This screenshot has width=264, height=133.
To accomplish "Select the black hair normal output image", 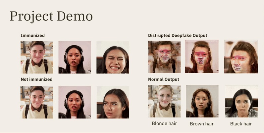I will (241, 101).
